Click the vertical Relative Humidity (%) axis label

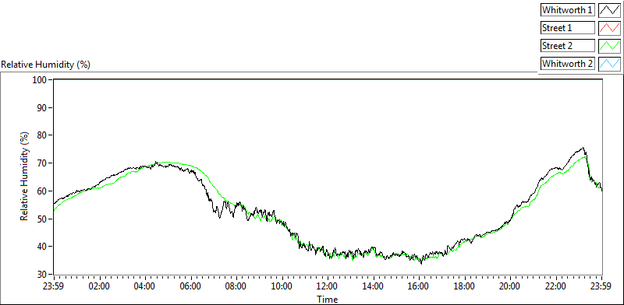[24, 177]
